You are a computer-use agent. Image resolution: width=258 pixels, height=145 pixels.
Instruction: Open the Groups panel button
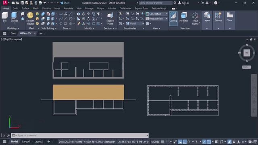[218, 17]
